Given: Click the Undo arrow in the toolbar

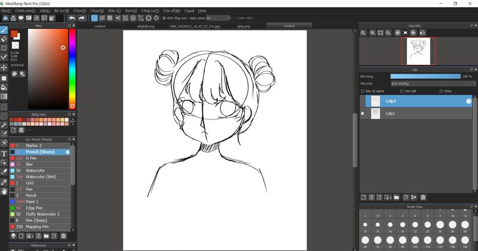Looking at the screenshot, I should [x=71, y=18].
